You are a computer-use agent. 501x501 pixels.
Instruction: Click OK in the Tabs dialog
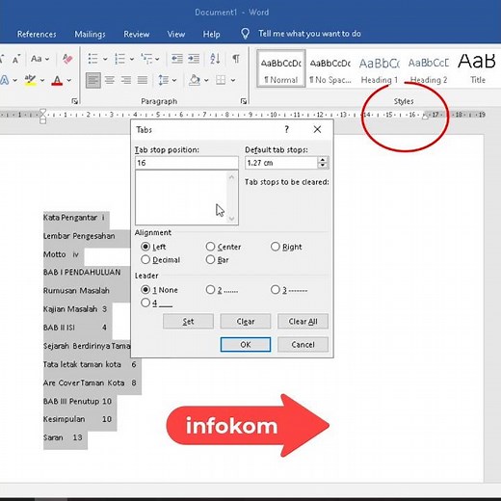(x=246, y=345)
